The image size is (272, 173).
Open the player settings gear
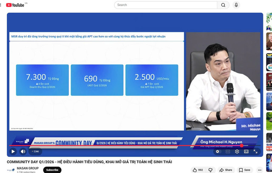[237, 152]
